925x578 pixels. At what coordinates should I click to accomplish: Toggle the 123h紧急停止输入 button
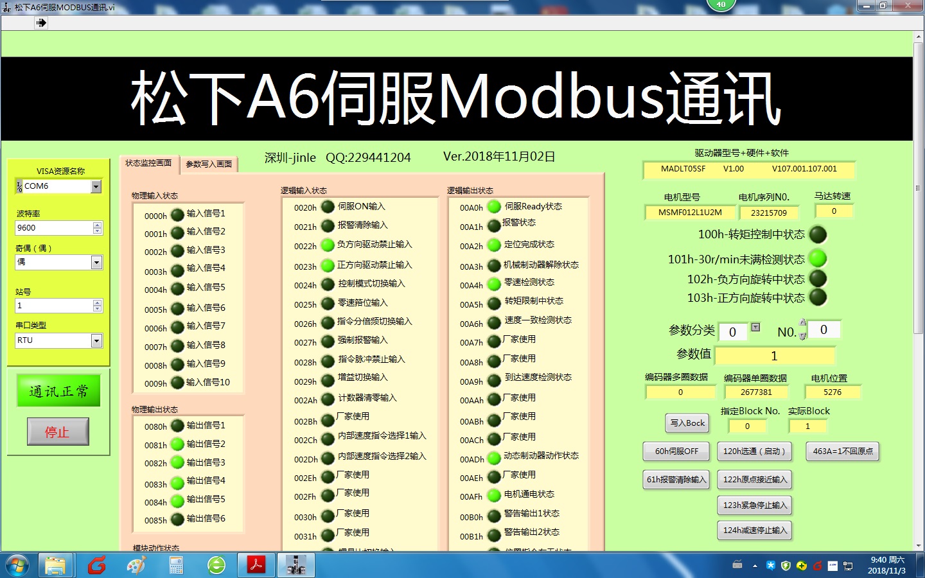click(754, 505)
